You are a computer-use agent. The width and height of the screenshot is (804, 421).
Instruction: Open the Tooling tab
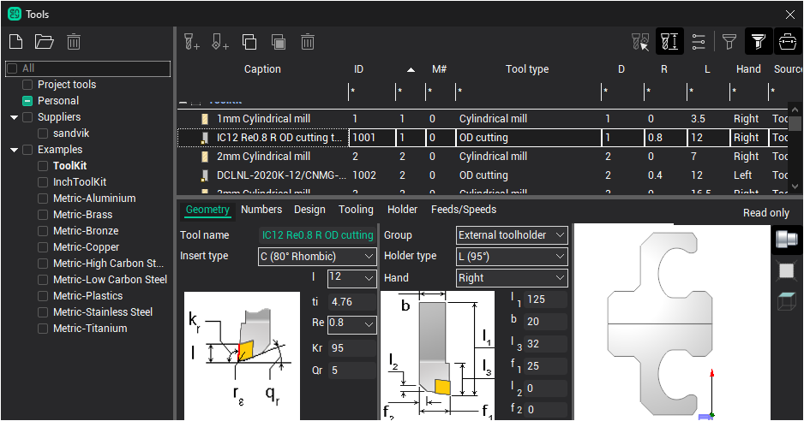click(x=356, y=210)
